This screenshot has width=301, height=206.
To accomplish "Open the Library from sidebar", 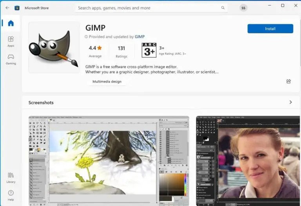I will point(11,177).
